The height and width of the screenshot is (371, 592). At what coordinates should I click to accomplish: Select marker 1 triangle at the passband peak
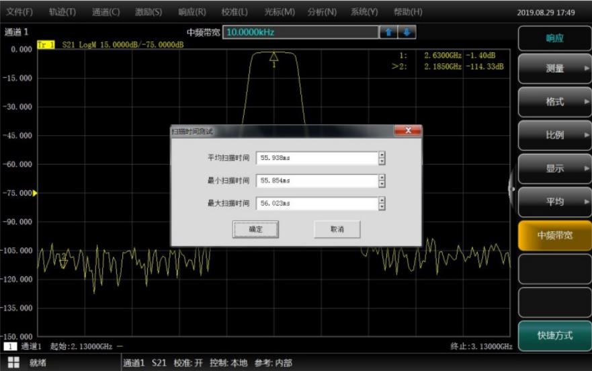(x=273, y=58)
